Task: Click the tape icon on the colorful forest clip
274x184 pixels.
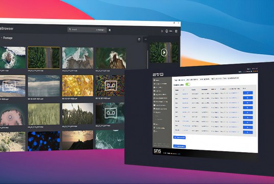Action: (111, 85)
